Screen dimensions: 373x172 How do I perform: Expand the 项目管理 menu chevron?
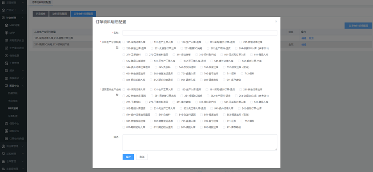(x=22, y=3)
